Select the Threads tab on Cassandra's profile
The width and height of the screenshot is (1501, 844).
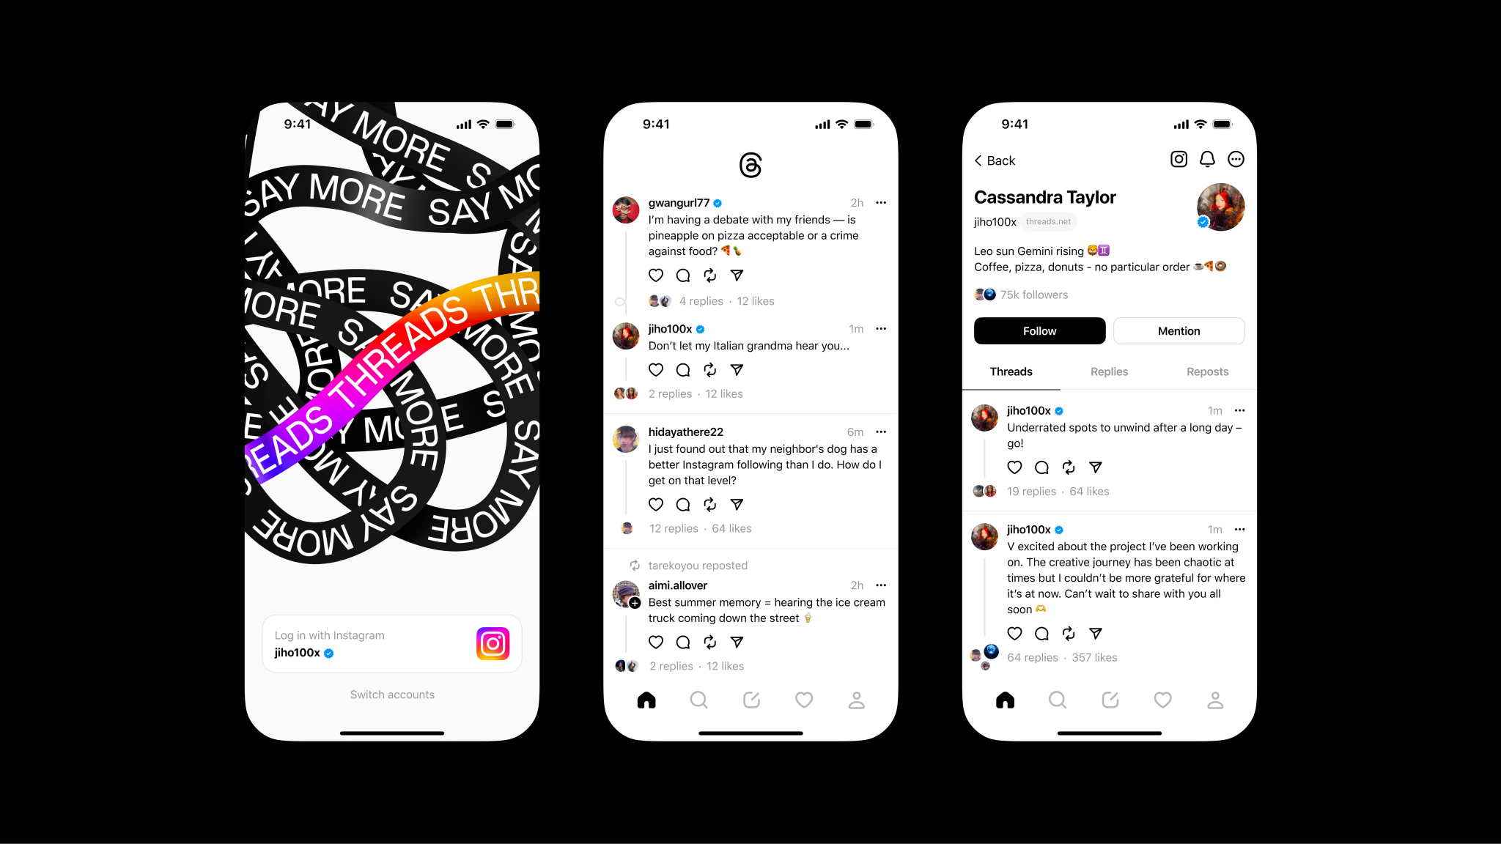tap(1011, 371)
